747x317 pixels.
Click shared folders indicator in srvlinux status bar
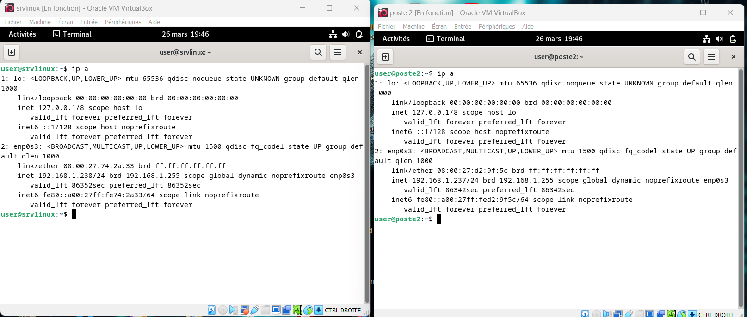pyautogui.click(x=265, y=310)
